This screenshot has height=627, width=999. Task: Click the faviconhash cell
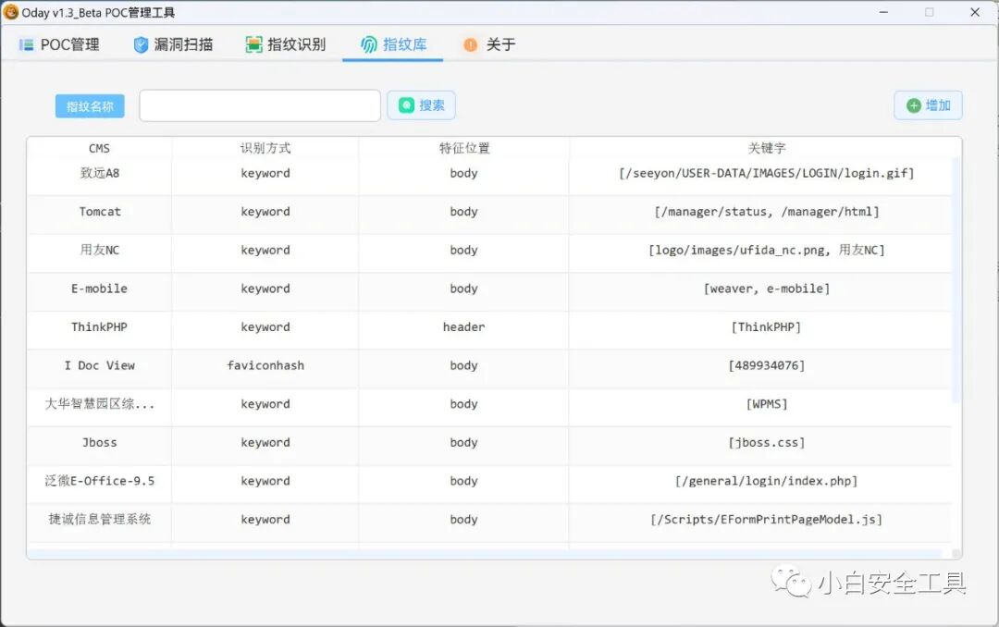[x=265, y=366]
